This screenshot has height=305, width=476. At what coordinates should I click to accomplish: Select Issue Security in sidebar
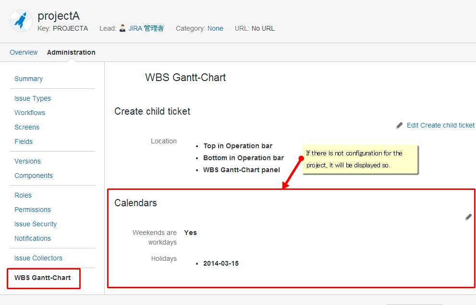pyautogui.click(x=36, y=224)
